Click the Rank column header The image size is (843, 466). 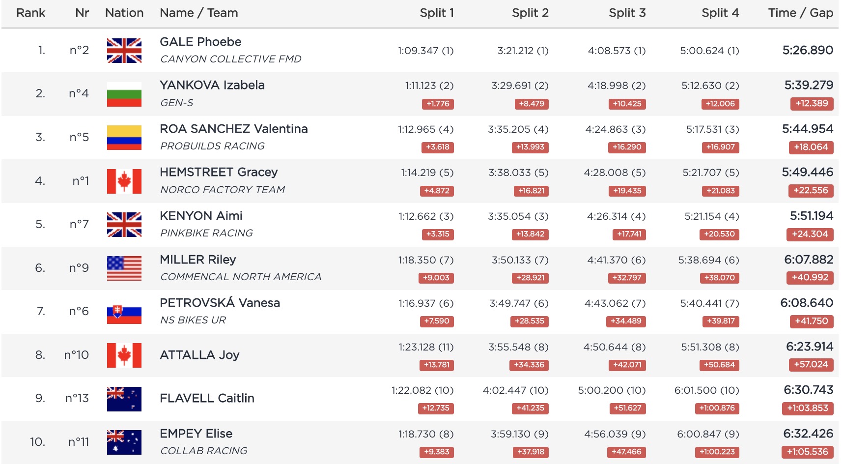(x=30, y=13)
